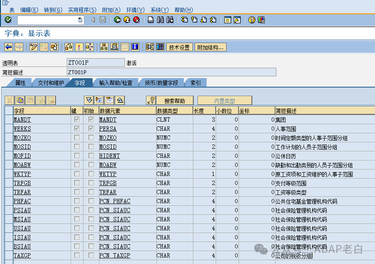Screen dimensions: 375x264
Task: Toggle initial checkbox for MOFID row
Action: pyautogui.click(x=91, y=156)
